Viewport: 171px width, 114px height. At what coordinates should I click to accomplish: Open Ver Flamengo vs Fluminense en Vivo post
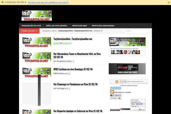click(76, 84)
